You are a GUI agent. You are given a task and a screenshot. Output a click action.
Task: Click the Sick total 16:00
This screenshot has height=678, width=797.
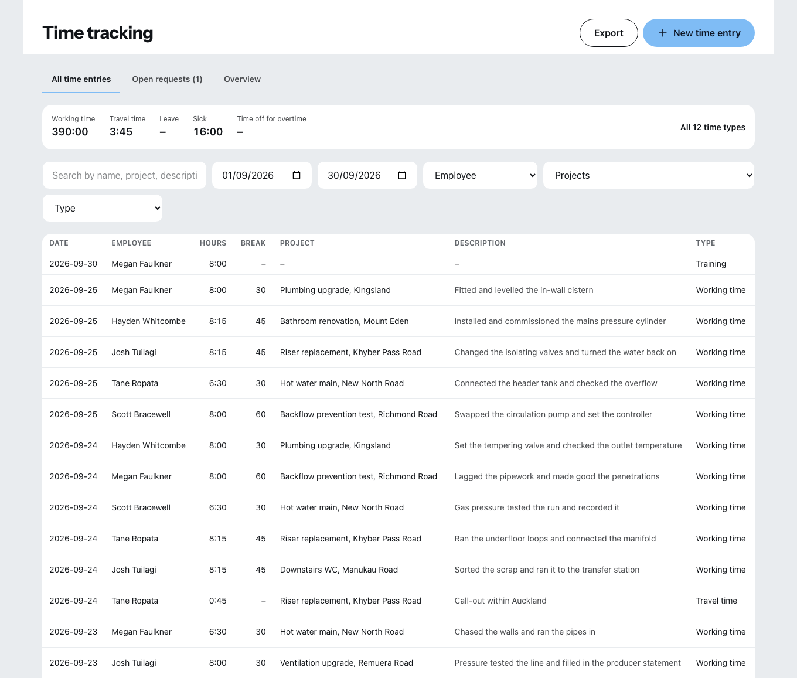[208, 132]
